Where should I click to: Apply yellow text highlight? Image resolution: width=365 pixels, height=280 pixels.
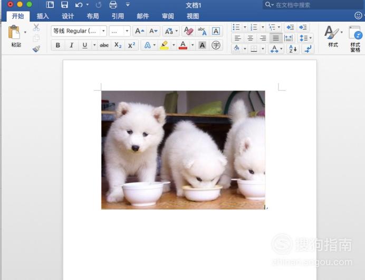tap(164, 45)
